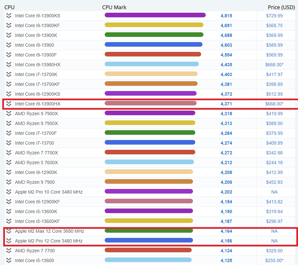The image size is (298, 265).
Task: Click the CPU Mark score 4,164
Action: click(226, 231)
